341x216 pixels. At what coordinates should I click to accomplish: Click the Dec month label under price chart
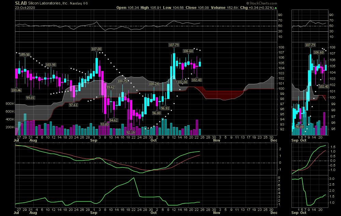coord(274,140)
